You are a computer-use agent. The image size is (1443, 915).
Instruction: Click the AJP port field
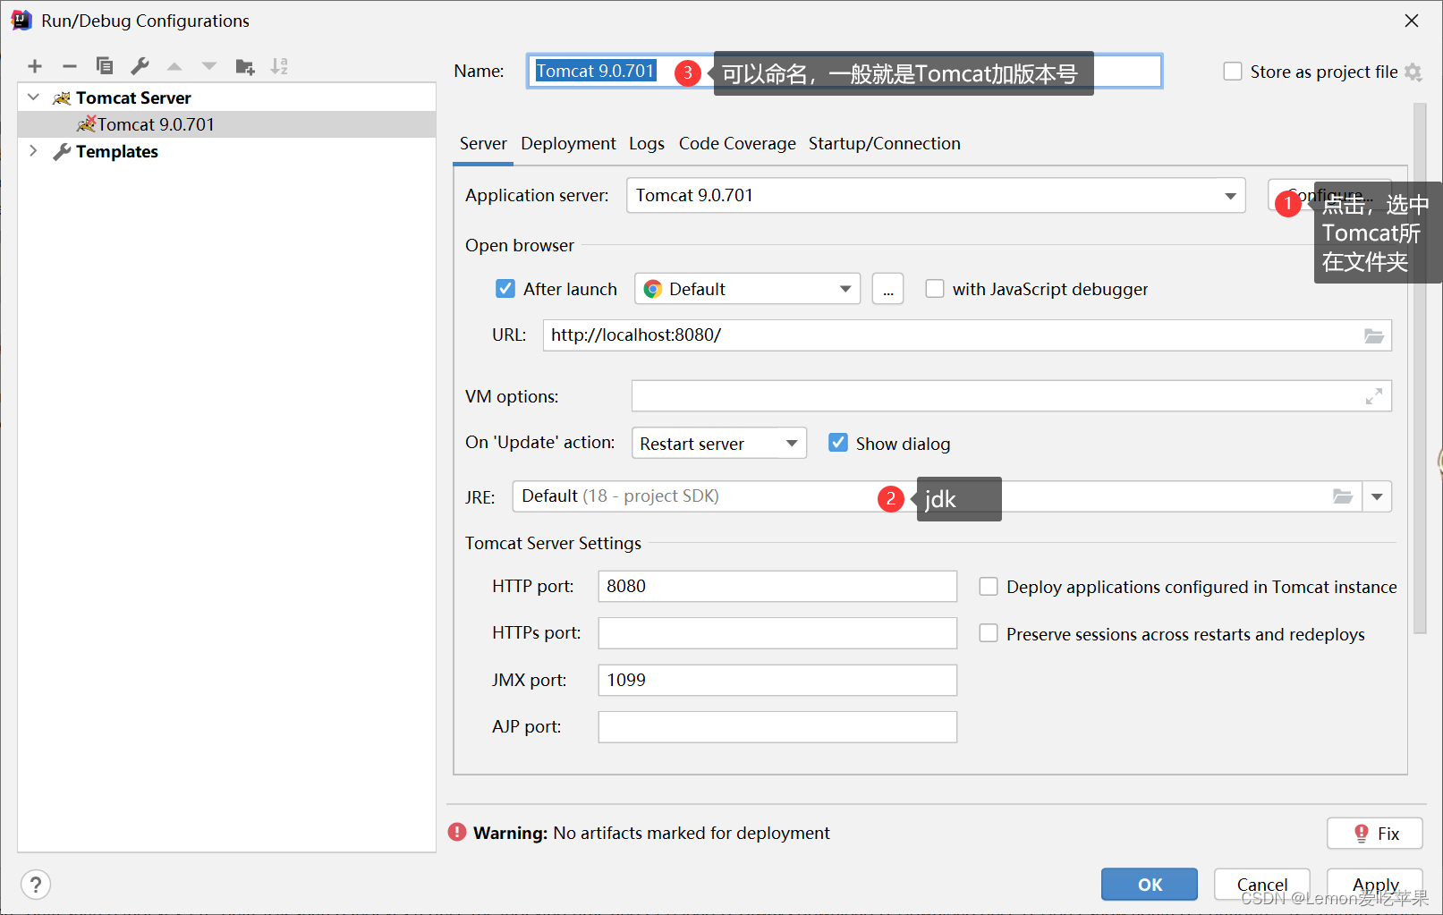[777, 726]
